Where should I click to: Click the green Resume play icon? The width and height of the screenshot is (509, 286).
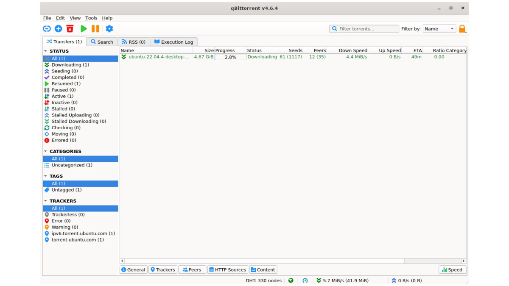[84, 29]
